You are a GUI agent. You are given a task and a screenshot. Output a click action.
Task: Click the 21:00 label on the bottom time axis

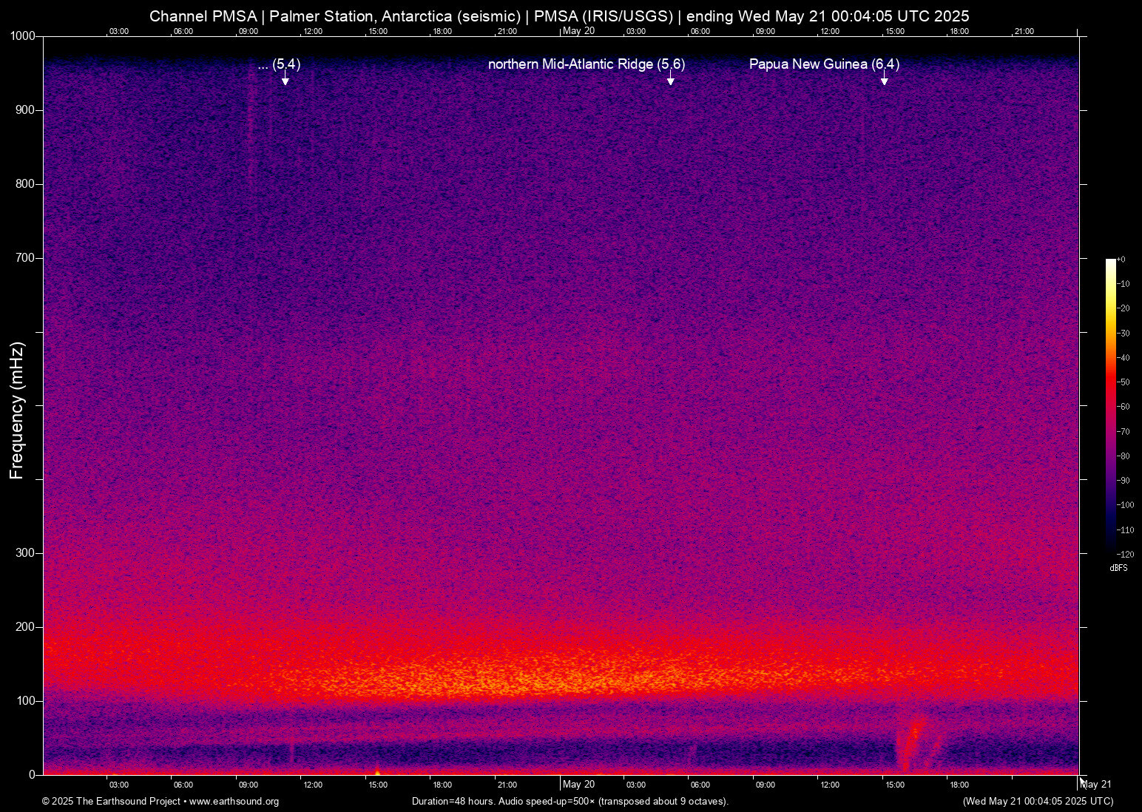click(507, 785)
